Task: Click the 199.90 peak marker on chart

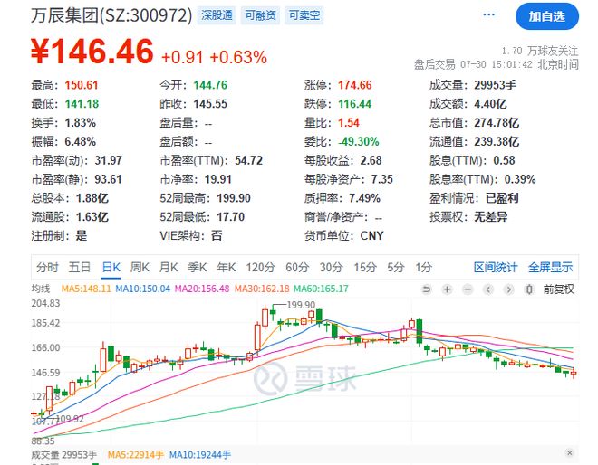Action: 301,305
